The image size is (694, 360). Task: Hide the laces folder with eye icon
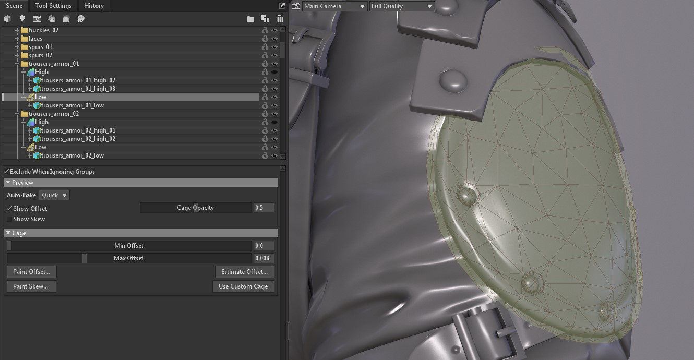click(x=274, y=39)
